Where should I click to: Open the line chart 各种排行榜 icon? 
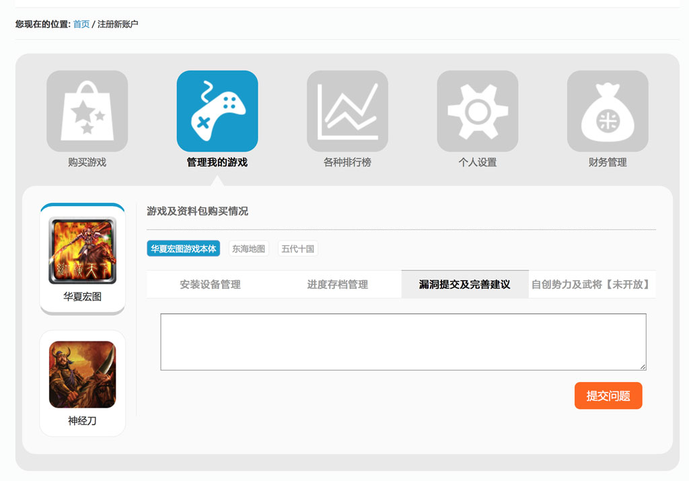pos(347,111)
